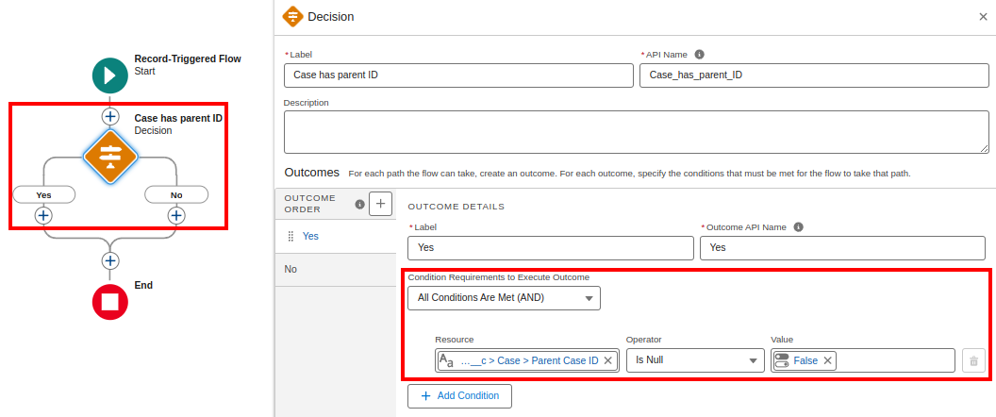Click the API Name info icon
Image resolution: width=996 pixels, height=417 pixels.
[x=700, y=55]
